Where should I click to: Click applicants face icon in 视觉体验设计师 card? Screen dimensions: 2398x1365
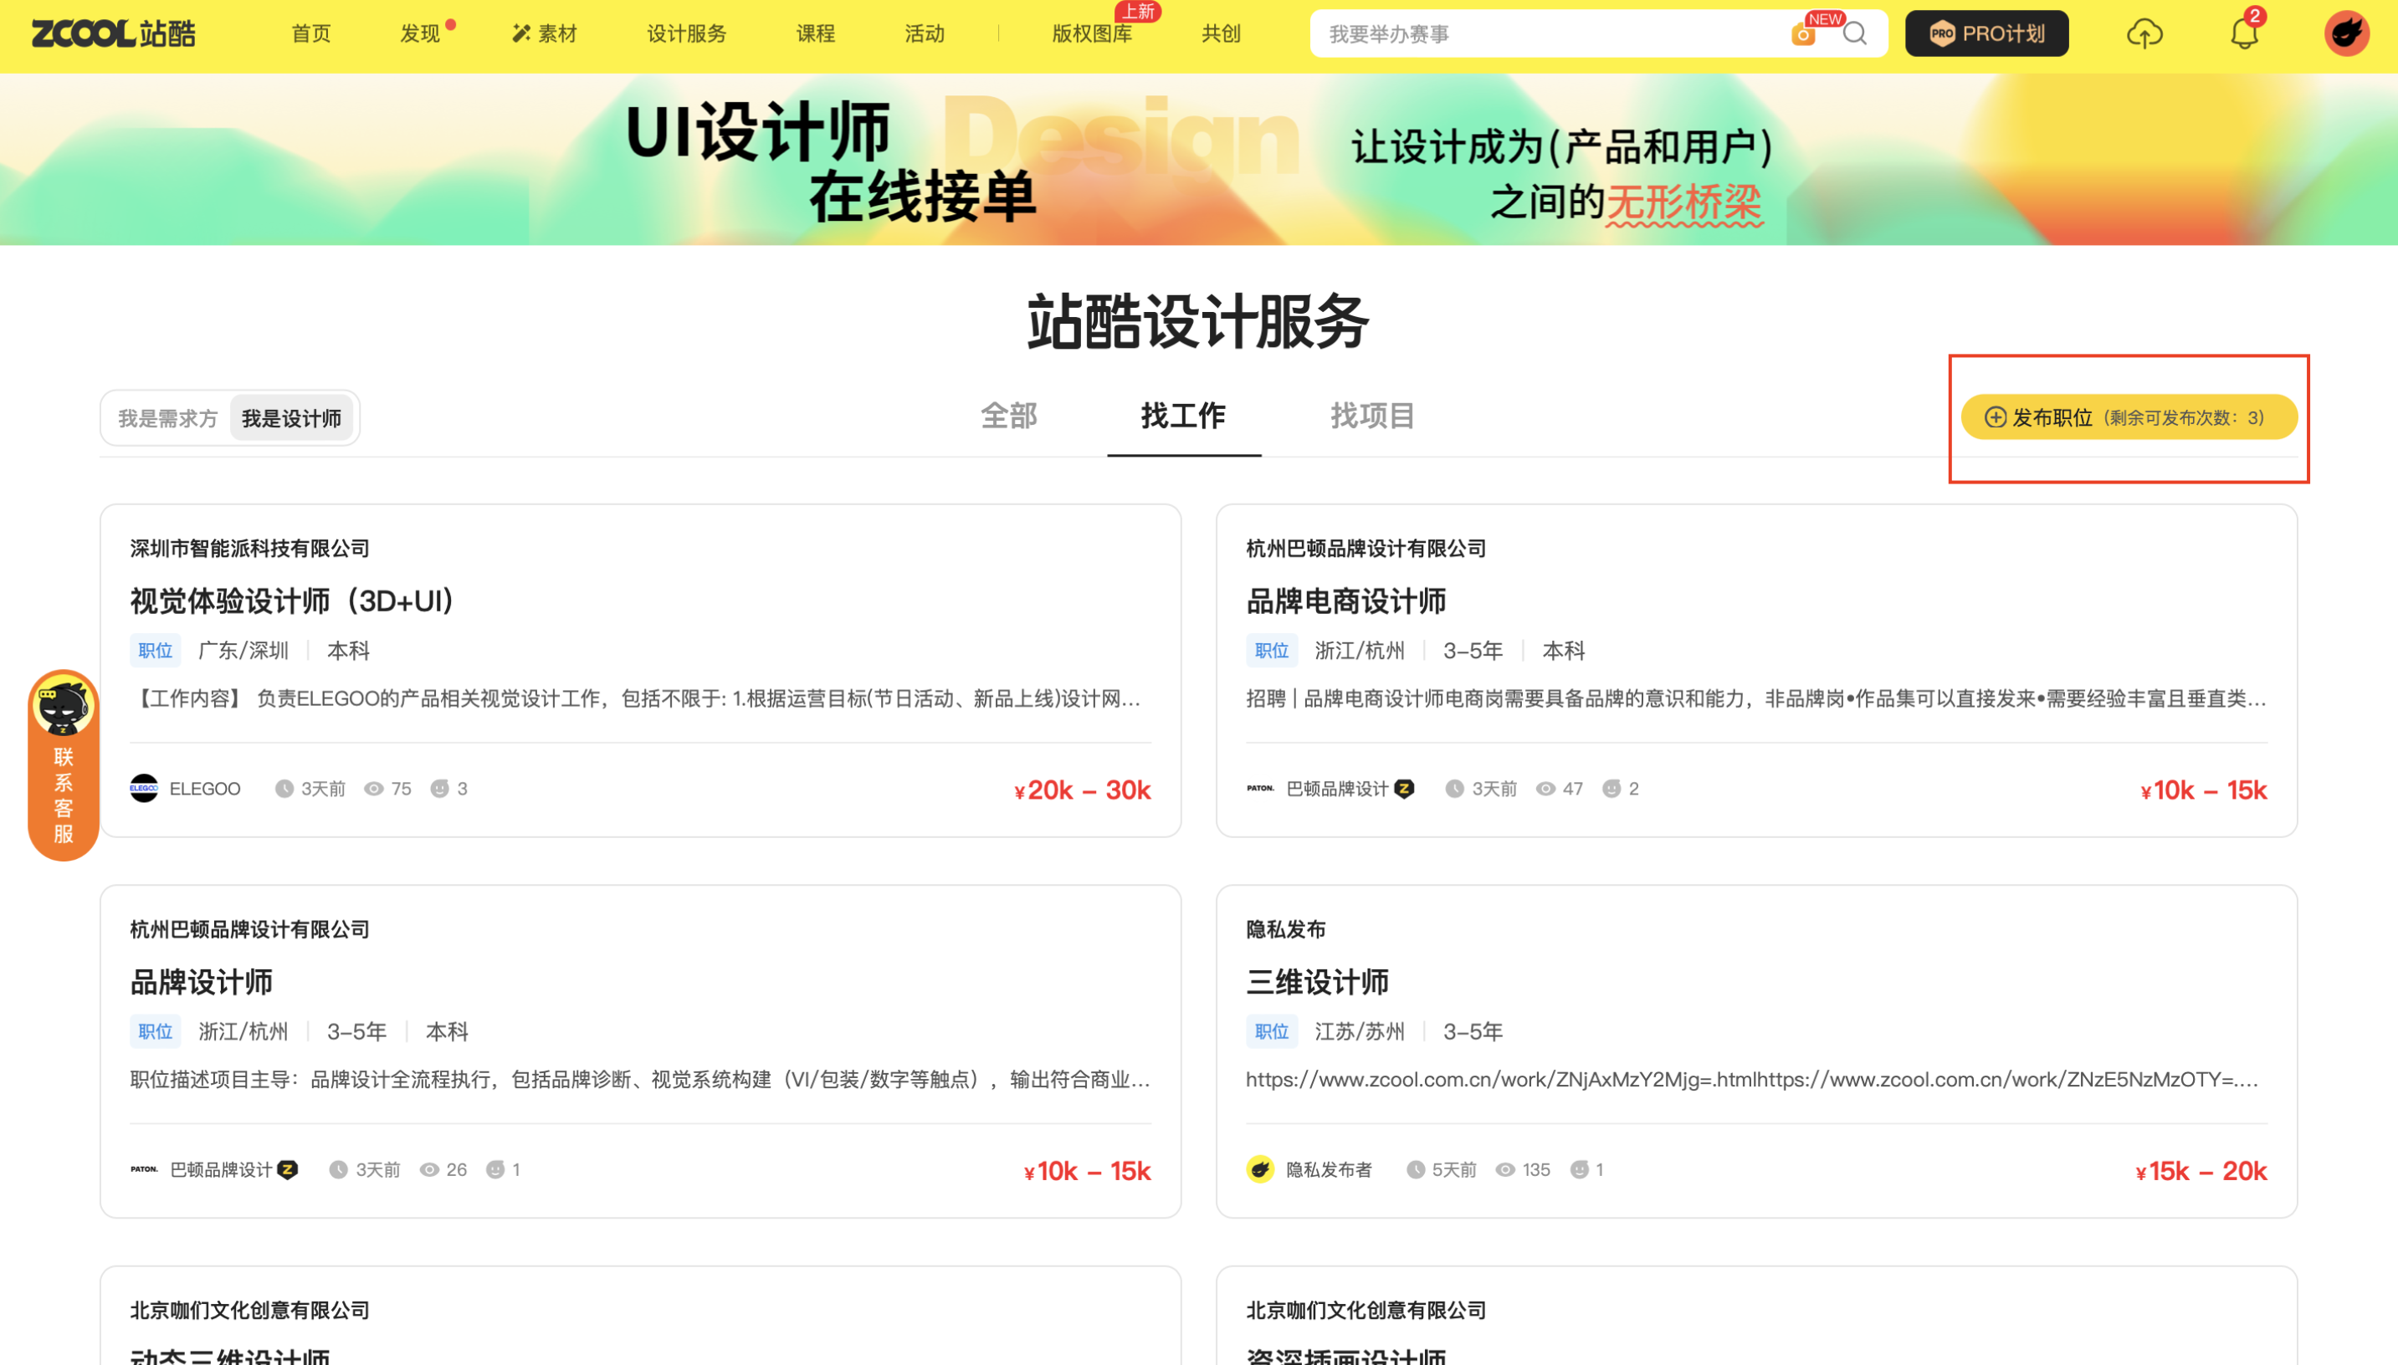[439, 789]
